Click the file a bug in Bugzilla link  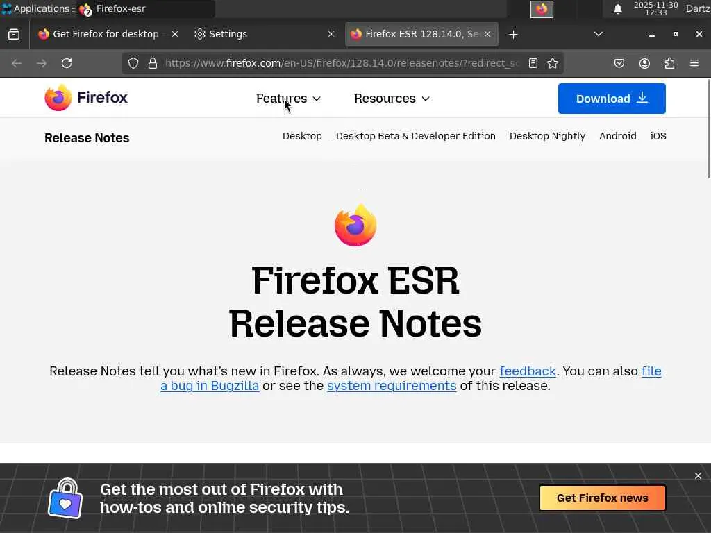pos(210,386)
